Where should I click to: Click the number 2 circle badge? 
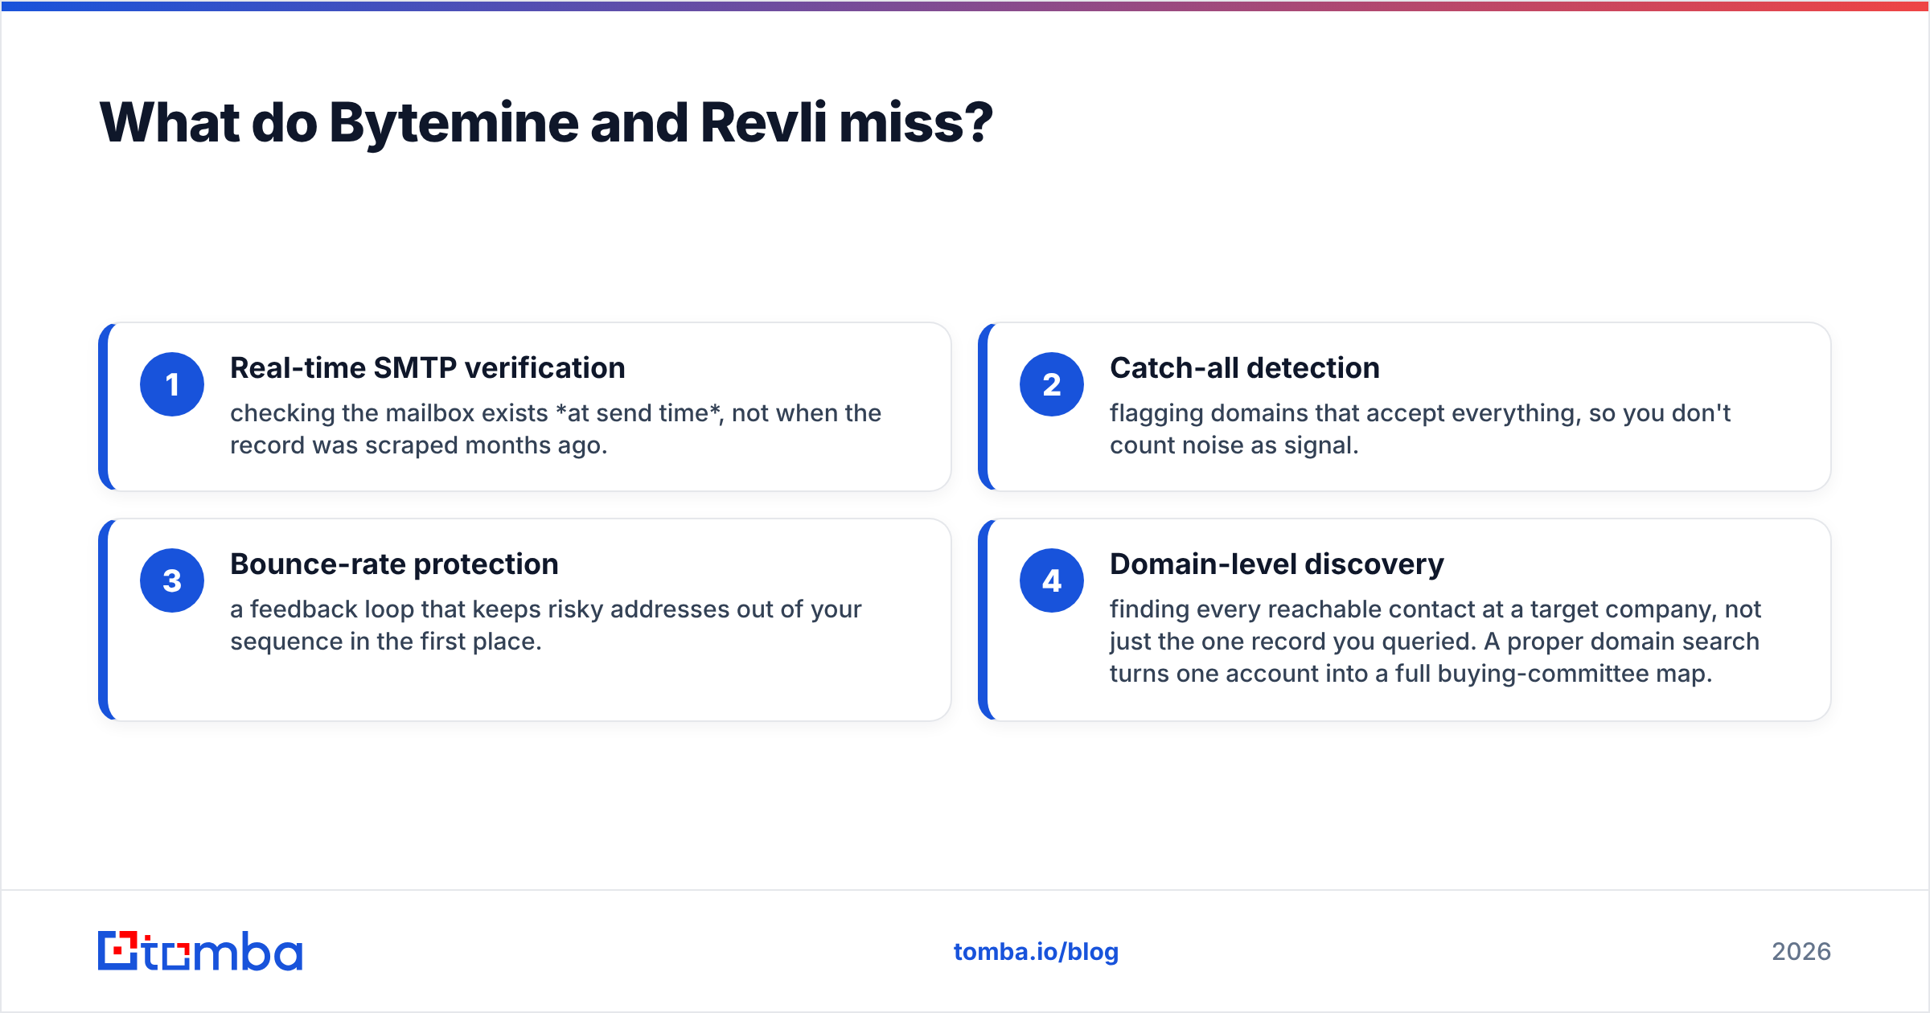pos(1052,384)
